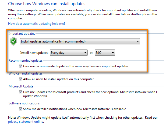Click the arrow on the Install updates automatically combo box
The width and height of the screenshot is (166, 134).
pyautogui.click(x=138, y=41)
